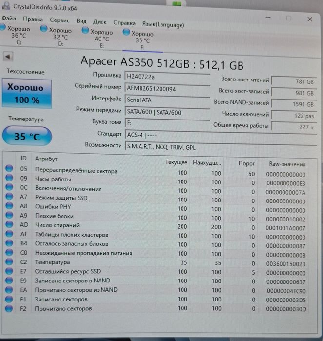Click the status icon for Записано секторов в NAND
Image resolution: width=323 pixels, height=341 pixels.
pos(9,281)
